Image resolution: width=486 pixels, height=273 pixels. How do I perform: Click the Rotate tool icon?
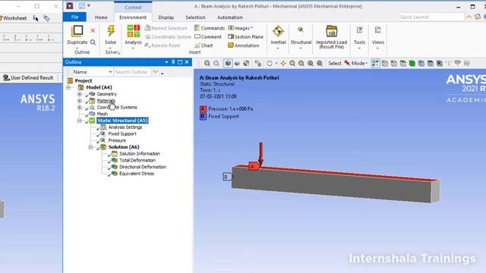click(270, 64)
